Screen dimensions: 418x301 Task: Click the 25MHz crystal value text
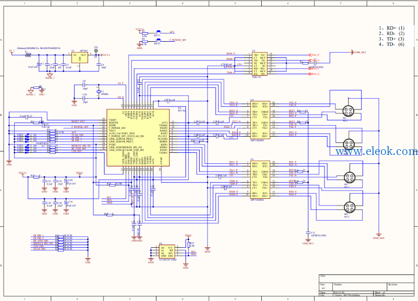(104, 94)
